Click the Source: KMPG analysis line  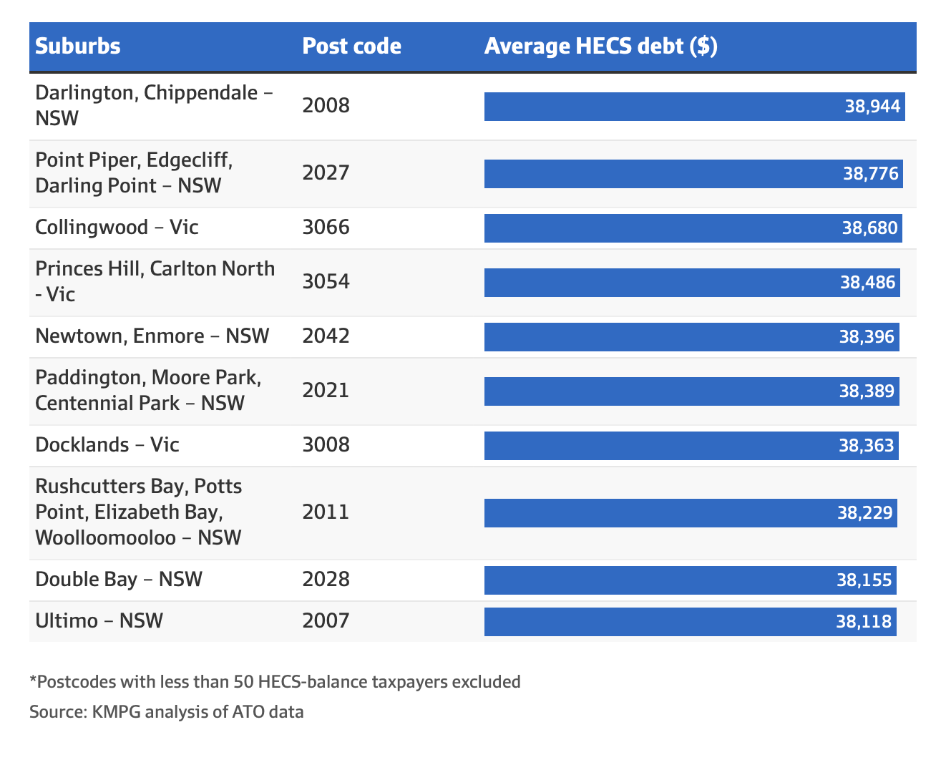click(167, 712)
